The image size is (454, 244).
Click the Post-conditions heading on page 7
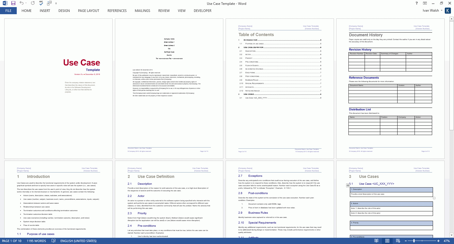click(x=258, y=193)
